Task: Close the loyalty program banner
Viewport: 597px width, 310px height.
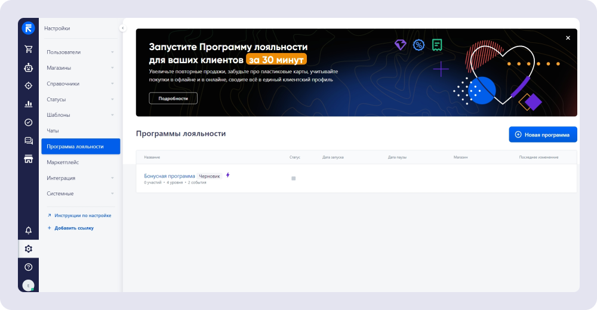Action: pyautogui.click(x=568, y=38)
